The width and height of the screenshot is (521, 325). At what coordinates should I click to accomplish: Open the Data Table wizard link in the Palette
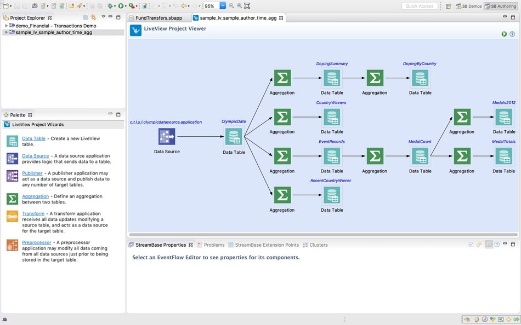35,138
